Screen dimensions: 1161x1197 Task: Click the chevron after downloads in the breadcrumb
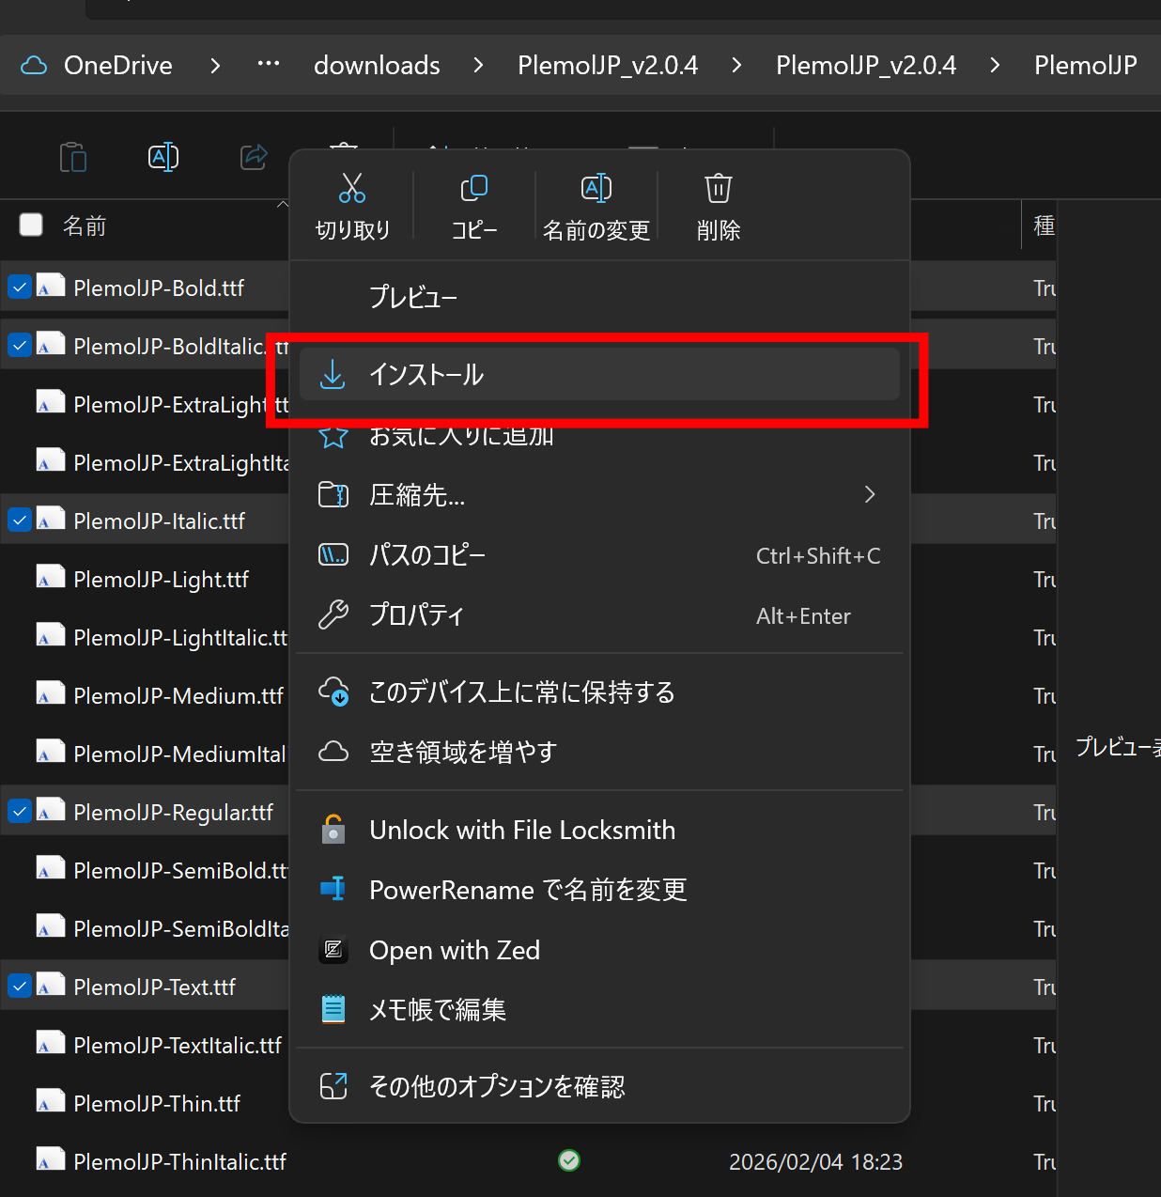pyautogui.click(x=478, y=65)
